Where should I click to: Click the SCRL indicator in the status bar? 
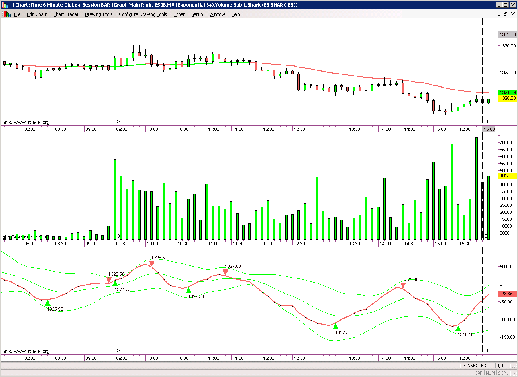(x=503, y=373)
